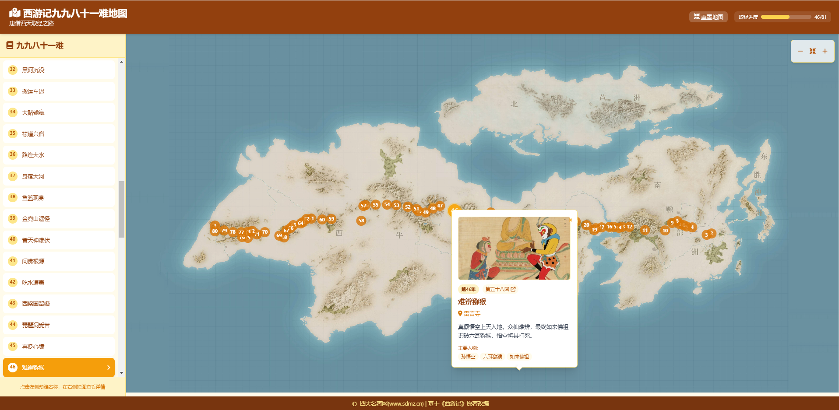Select map marker number 80
Image resolution: width=839 pixels, height=410 pixels.
(215, 231)
